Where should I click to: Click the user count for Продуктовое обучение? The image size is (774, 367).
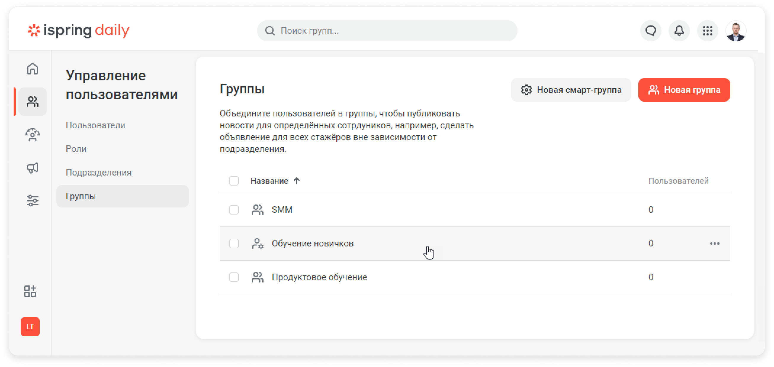(651, 277)
